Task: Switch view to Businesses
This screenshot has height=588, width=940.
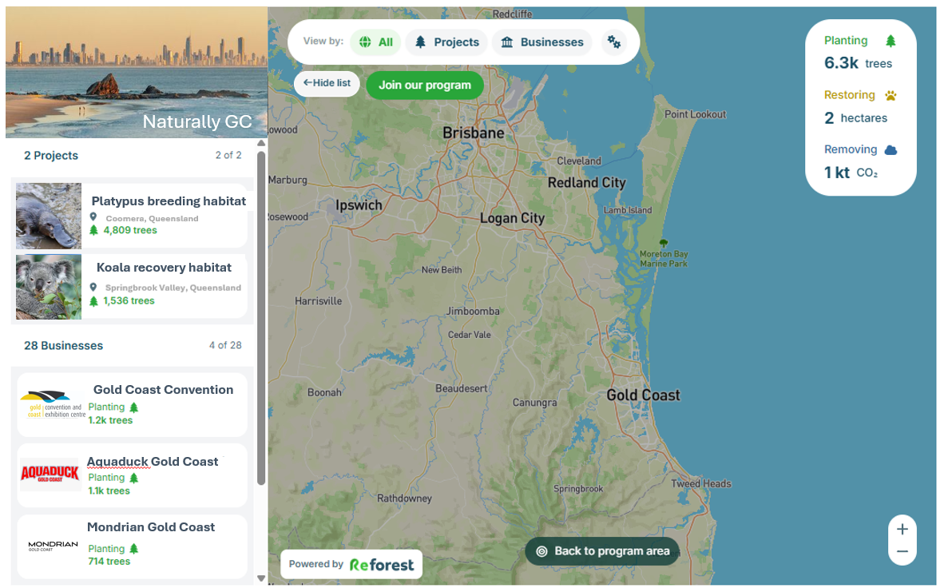Action: pos(542,42)
